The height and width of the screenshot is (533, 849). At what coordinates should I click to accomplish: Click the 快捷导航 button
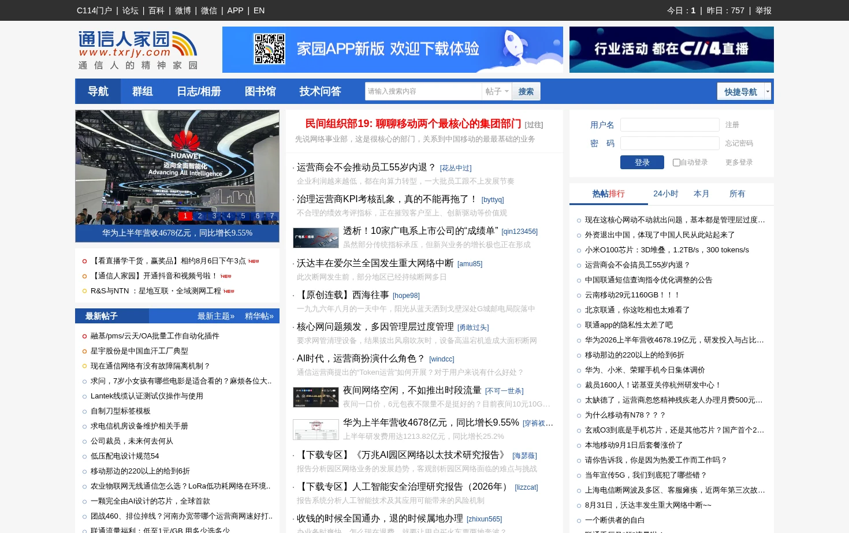pyautogui.click(x=741, y=91)
